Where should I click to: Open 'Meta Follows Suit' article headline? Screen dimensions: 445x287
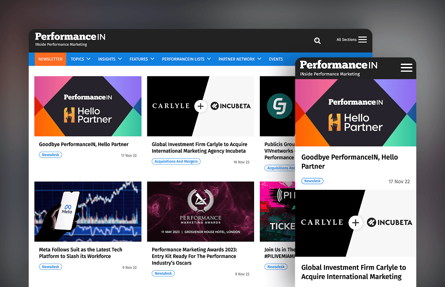(x=80, y=253)
